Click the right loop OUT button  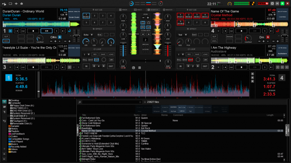[x=205, y=66]
